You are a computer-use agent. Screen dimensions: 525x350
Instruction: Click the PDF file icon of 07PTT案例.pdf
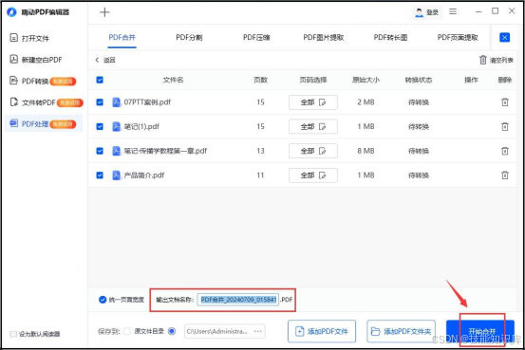pos(116,102)
